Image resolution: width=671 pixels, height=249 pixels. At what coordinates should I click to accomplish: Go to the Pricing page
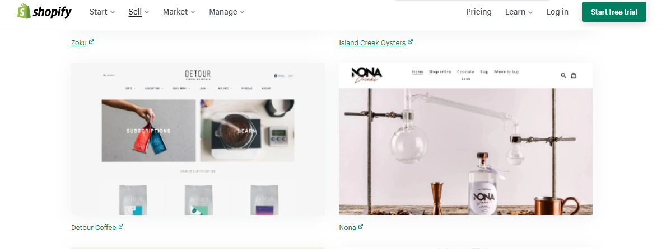pyautogui.click(x=479, y=12)
